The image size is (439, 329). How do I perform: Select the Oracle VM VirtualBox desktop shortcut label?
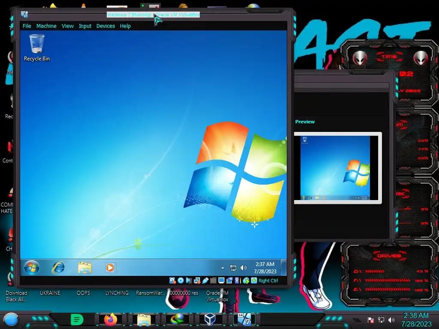[x=217, y=296]
